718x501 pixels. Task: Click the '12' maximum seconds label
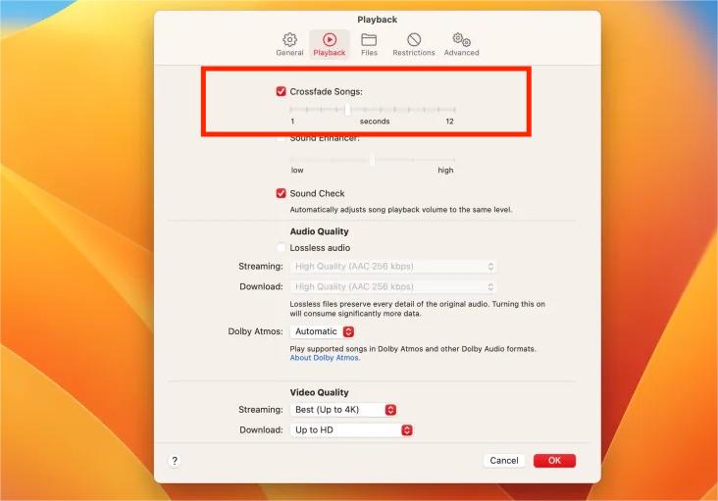(x=449, y=122)
